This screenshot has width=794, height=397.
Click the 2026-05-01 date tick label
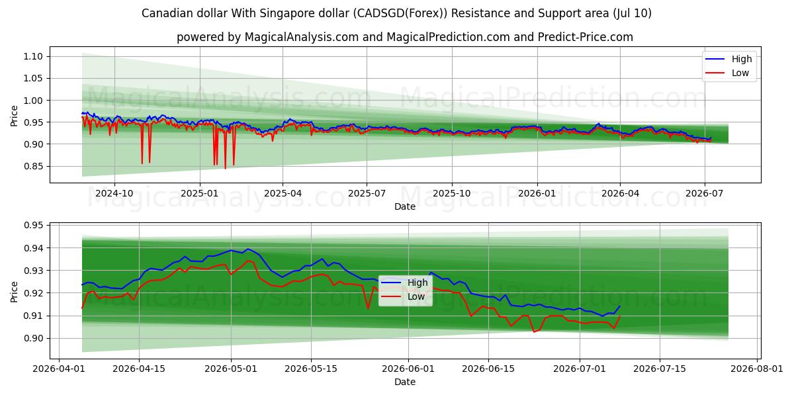232,369
